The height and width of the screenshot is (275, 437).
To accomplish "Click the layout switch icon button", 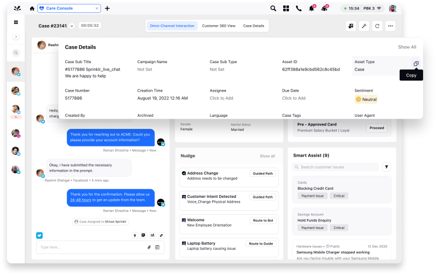I will [x=351, y=26].
